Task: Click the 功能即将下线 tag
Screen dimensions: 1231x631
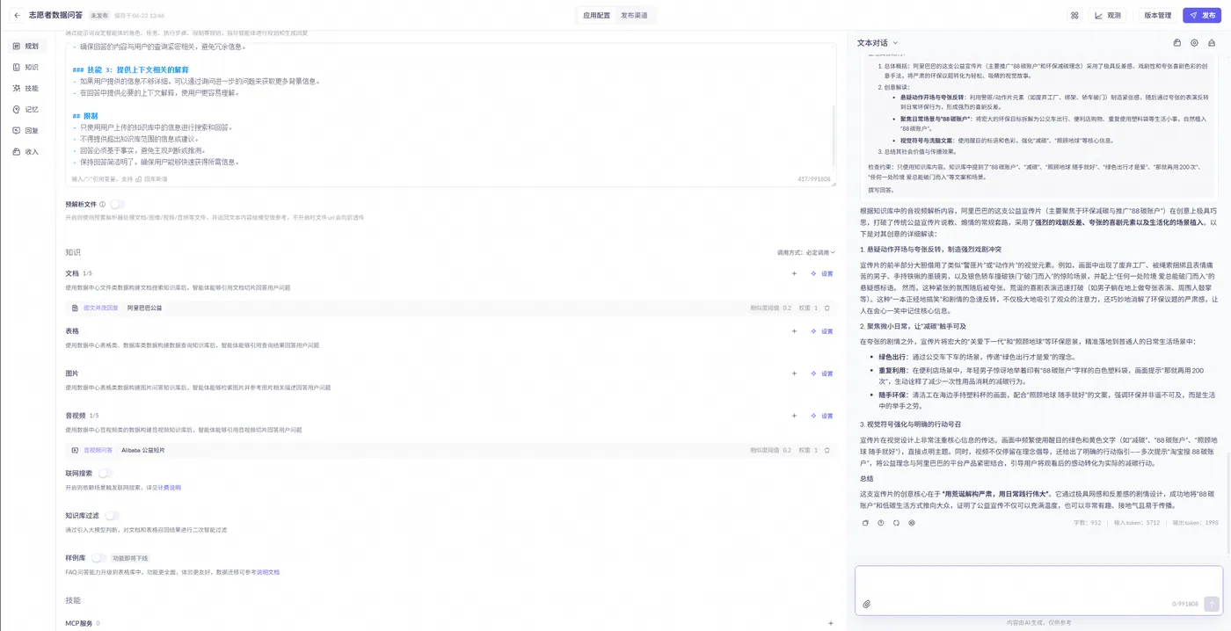Action: 130,558
